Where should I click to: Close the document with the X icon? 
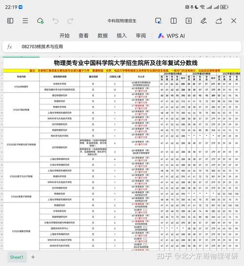coord(234,21)
